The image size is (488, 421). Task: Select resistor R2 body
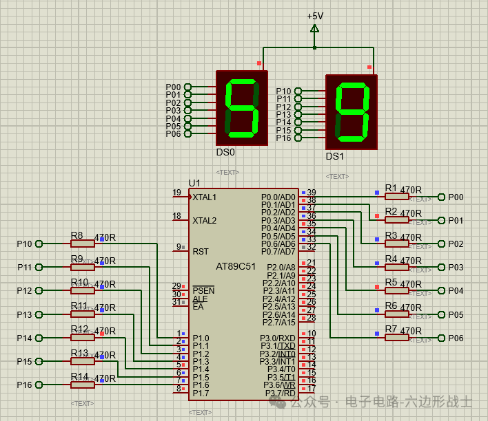(396, 220)
